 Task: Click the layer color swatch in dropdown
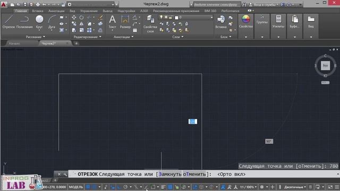click(176, 18)
